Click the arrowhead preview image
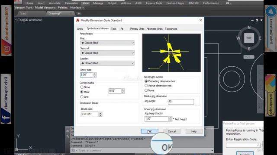 tap(171, 53)
